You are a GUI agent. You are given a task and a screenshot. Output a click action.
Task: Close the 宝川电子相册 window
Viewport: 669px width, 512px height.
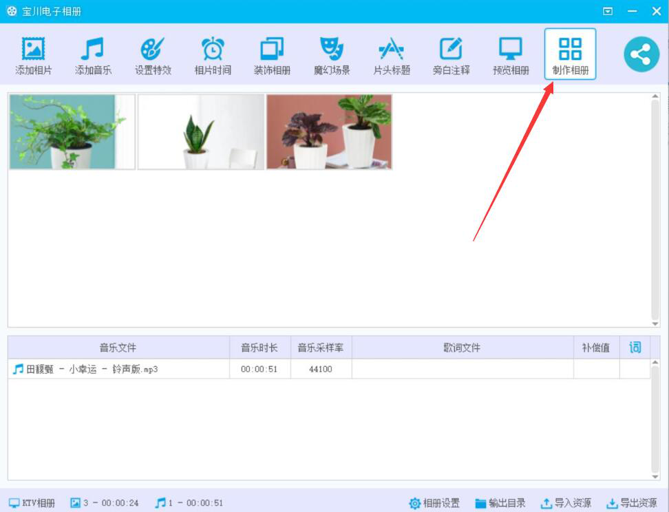click(657, 11)
